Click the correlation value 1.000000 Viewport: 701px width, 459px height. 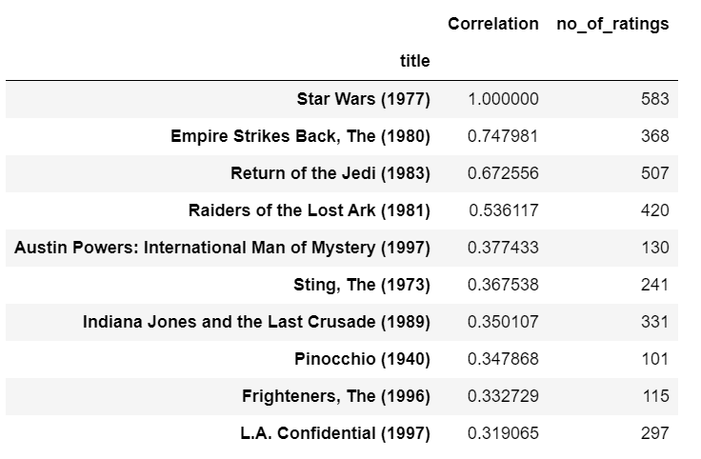pos(503,99)
